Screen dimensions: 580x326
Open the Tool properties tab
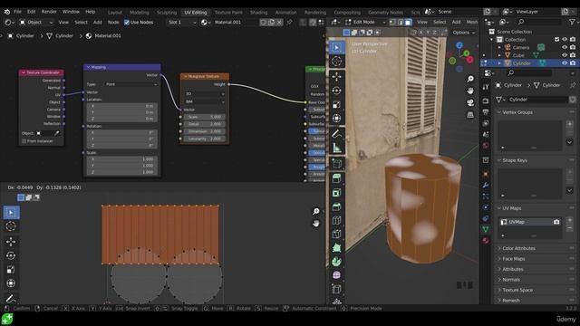pos(486,87)
